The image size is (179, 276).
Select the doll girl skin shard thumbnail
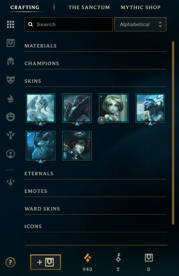tap(114, 108)
